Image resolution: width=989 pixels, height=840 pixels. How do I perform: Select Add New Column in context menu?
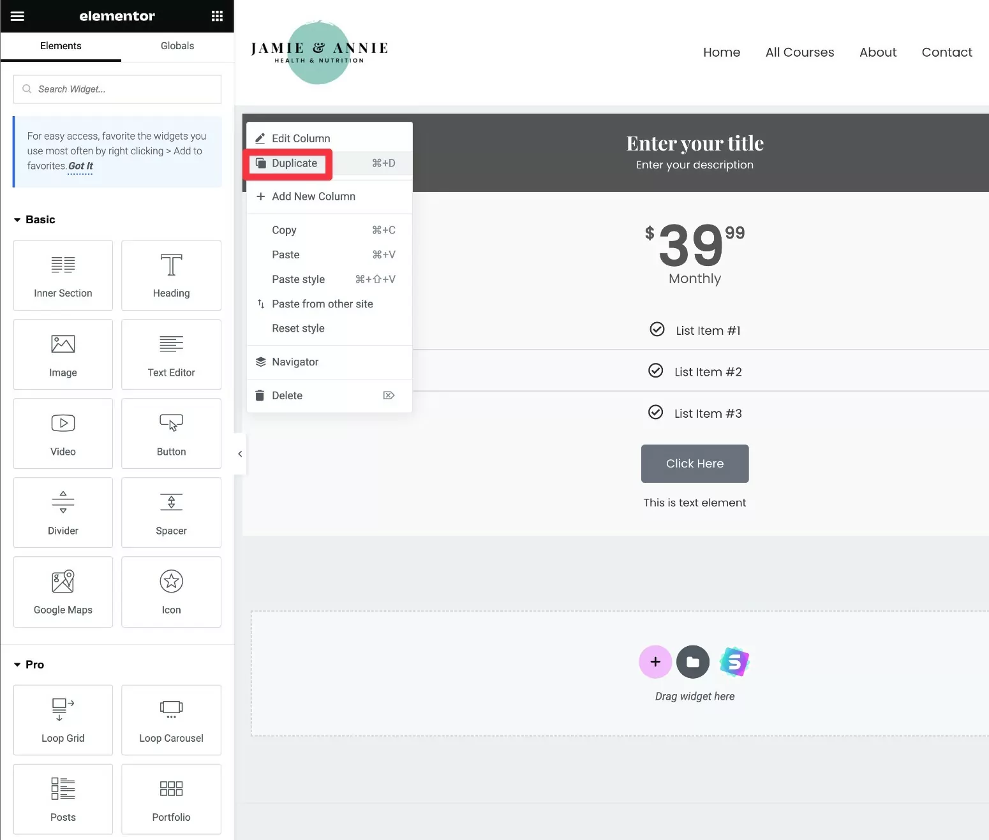coord(313,196)
